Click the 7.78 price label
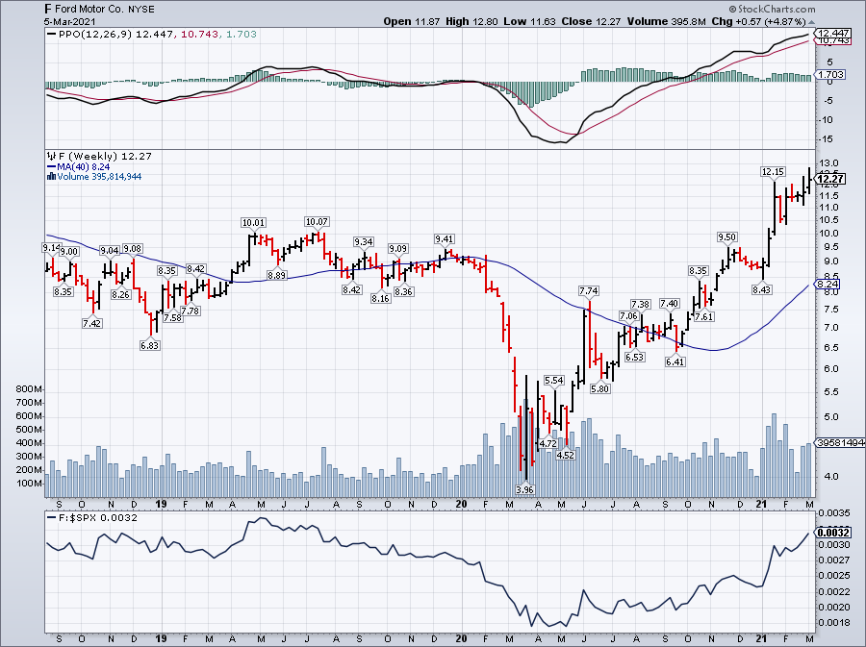 pos(191,311)
